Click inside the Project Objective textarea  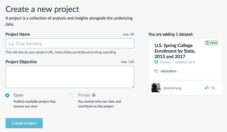[x=70, y=77]
